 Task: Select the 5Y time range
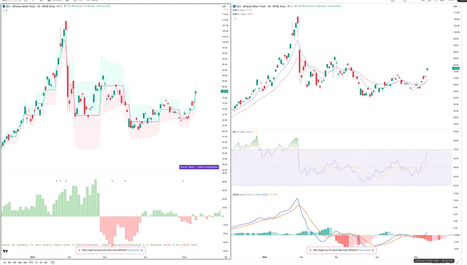pos(41,263)
